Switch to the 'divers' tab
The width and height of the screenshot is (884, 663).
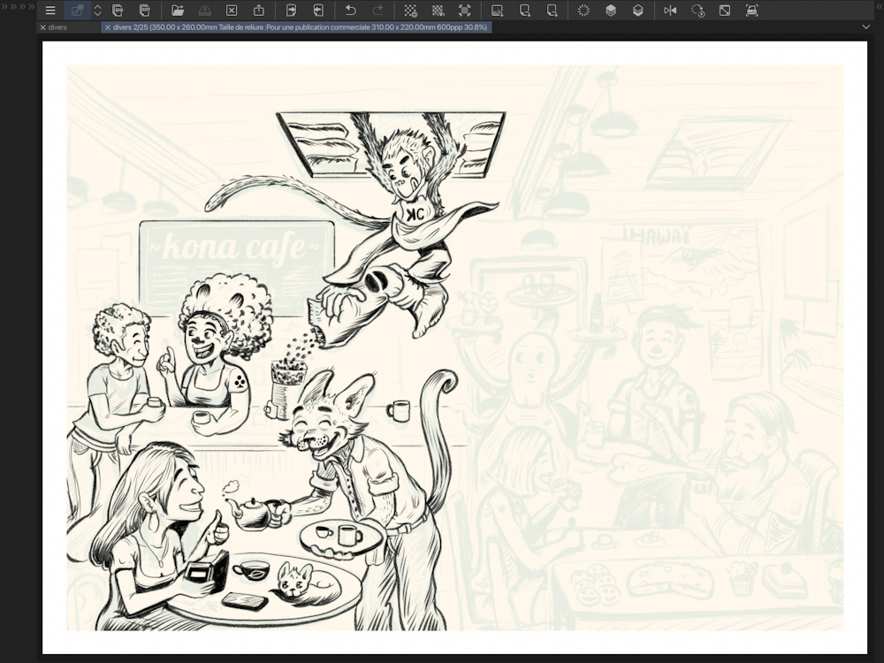point(58,27)
